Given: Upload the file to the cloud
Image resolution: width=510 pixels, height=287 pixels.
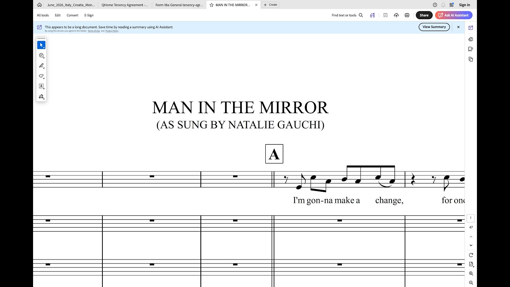Looking at the screenshot, I should pos(396,15).
